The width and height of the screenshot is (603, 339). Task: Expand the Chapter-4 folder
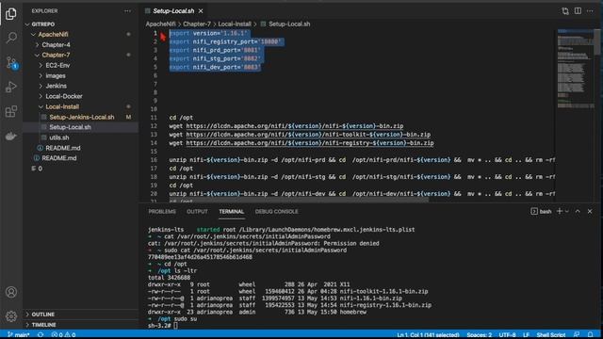[x=80, y=44]
